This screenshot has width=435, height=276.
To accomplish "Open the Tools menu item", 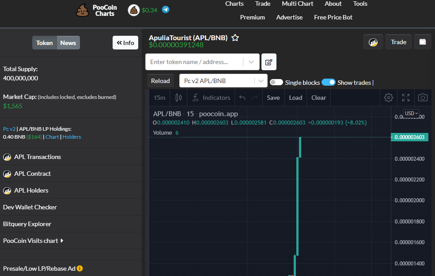I will tap(360, 4).
